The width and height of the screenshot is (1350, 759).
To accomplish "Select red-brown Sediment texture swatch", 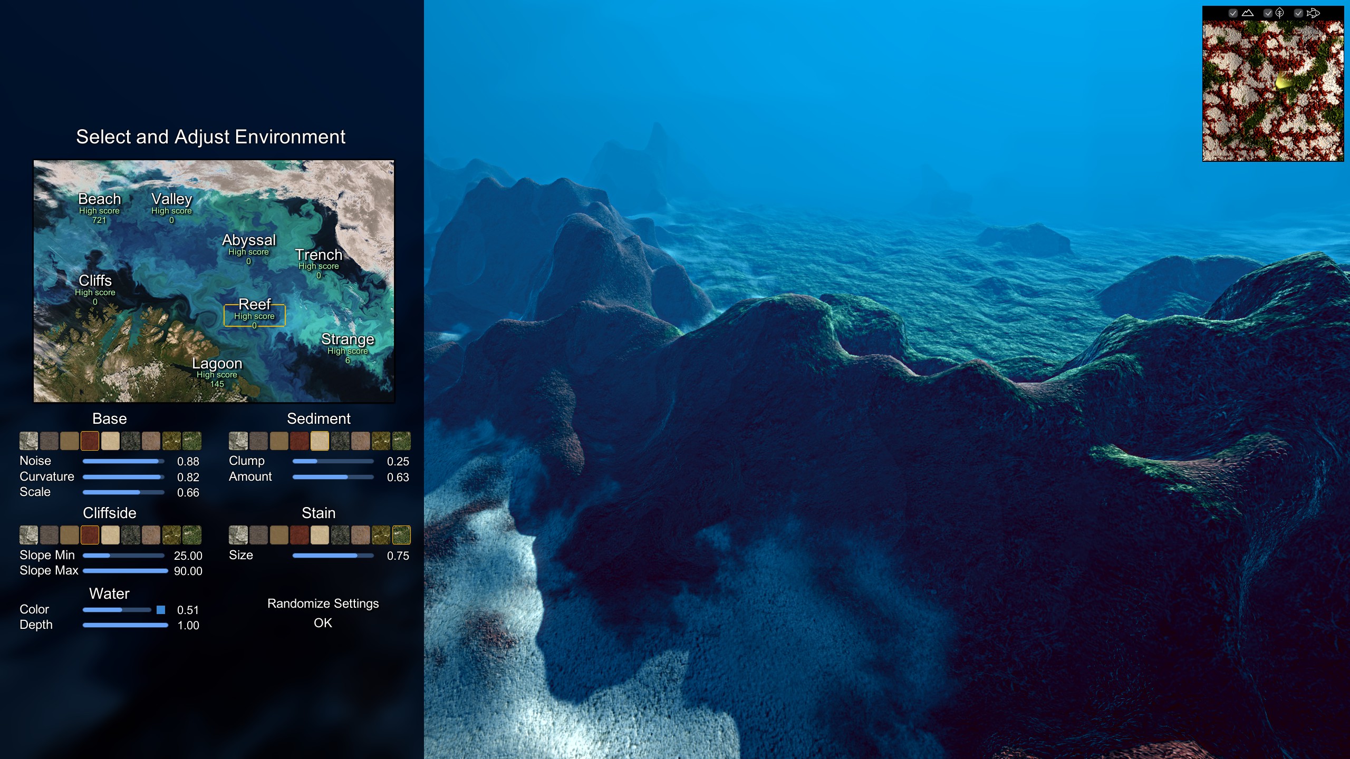I will click(299, 441).
